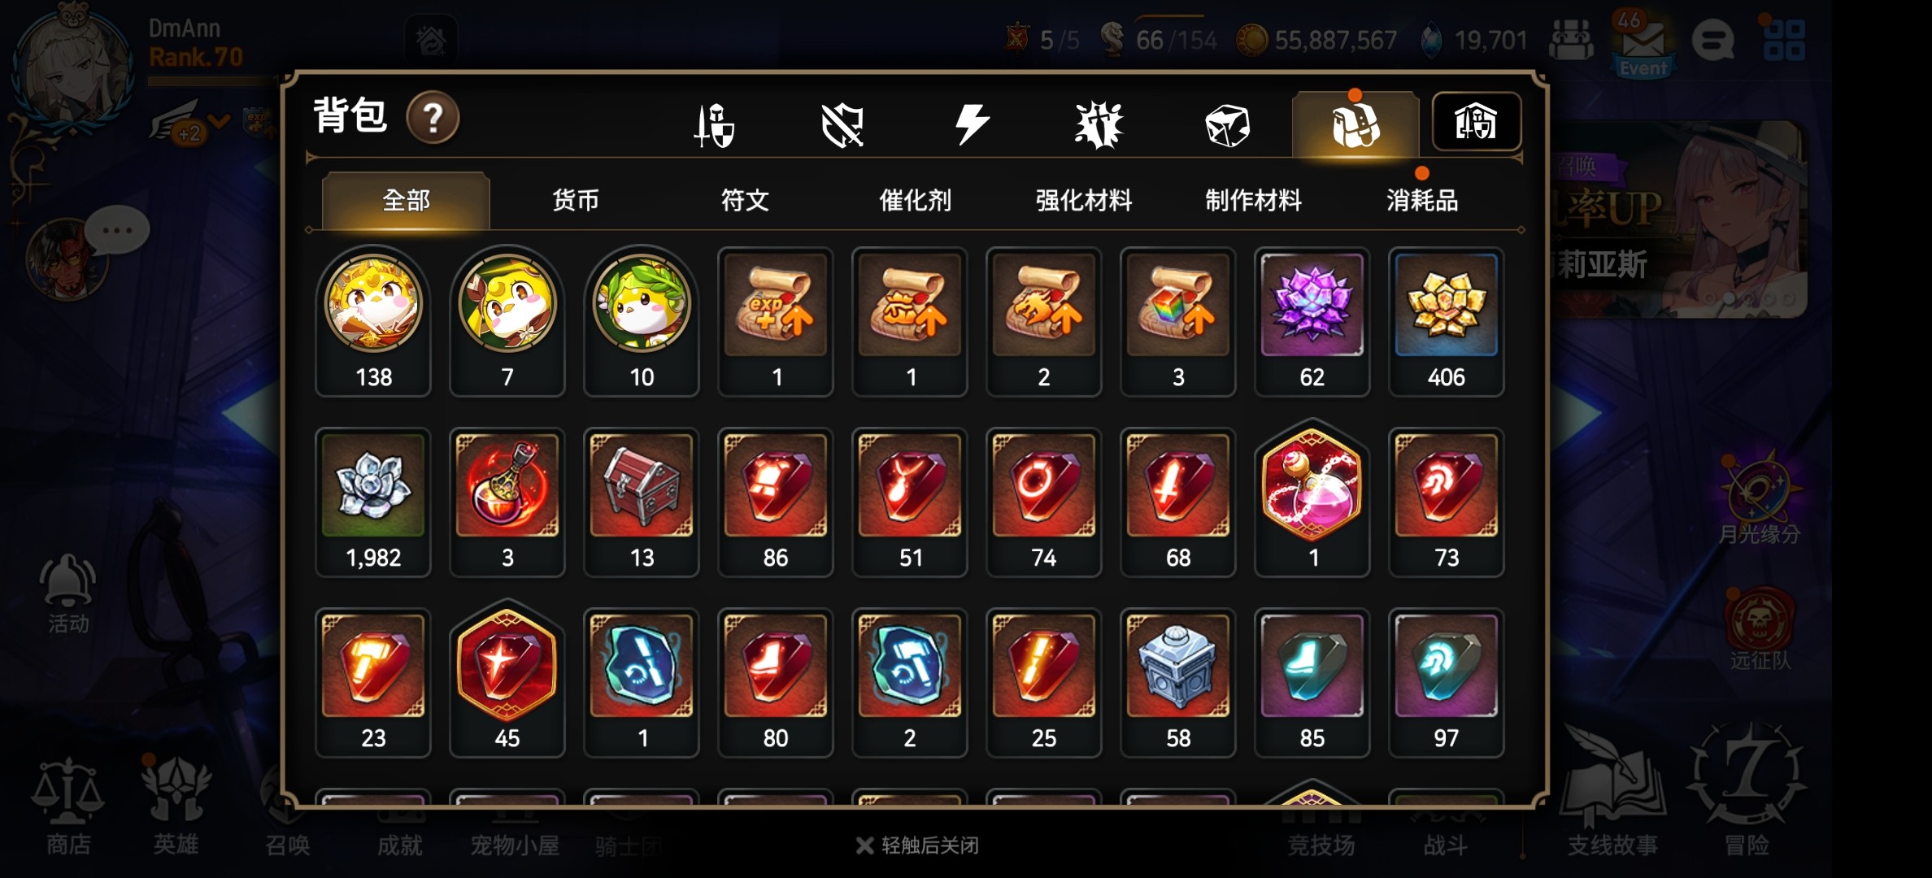Select the lightning bolt category icon
Viewport: 1932px width, 878px height.
coord(971,125)
